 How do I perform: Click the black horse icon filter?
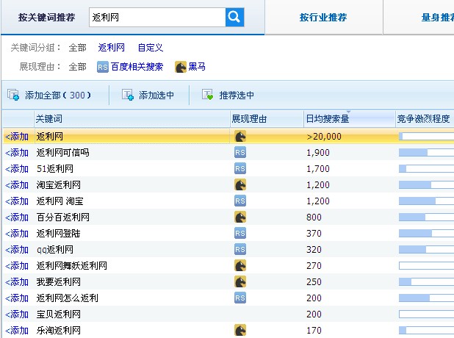coord(180,67)
